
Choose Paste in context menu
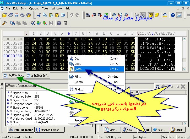coord(96,69)
